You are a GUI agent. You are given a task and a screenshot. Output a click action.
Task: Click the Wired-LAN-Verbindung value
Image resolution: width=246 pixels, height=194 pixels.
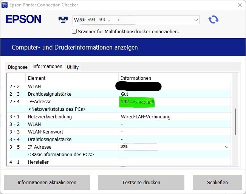tap(145, 116)
